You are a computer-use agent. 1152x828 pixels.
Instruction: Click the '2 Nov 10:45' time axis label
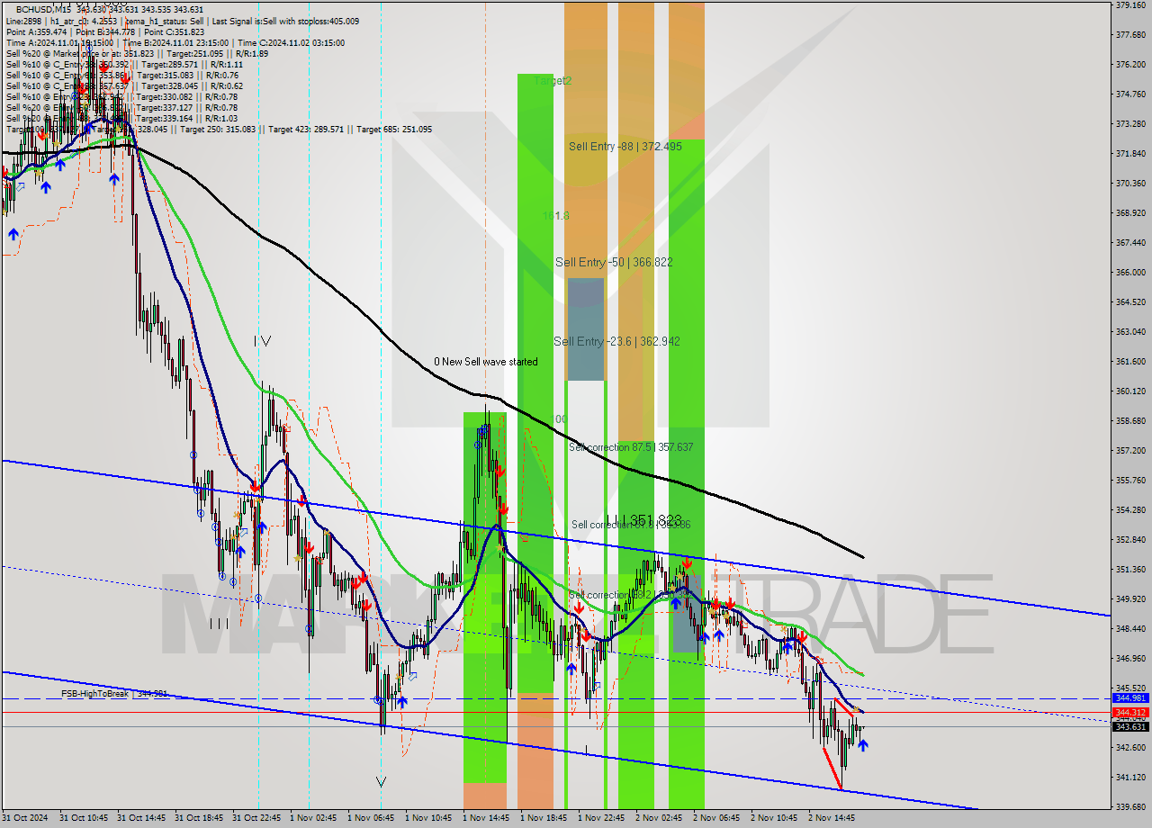(774, 818)
